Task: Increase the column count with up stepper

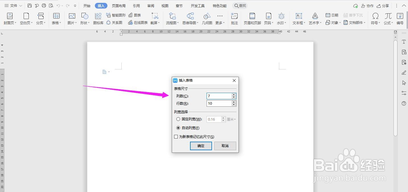Action: point(234,95)
